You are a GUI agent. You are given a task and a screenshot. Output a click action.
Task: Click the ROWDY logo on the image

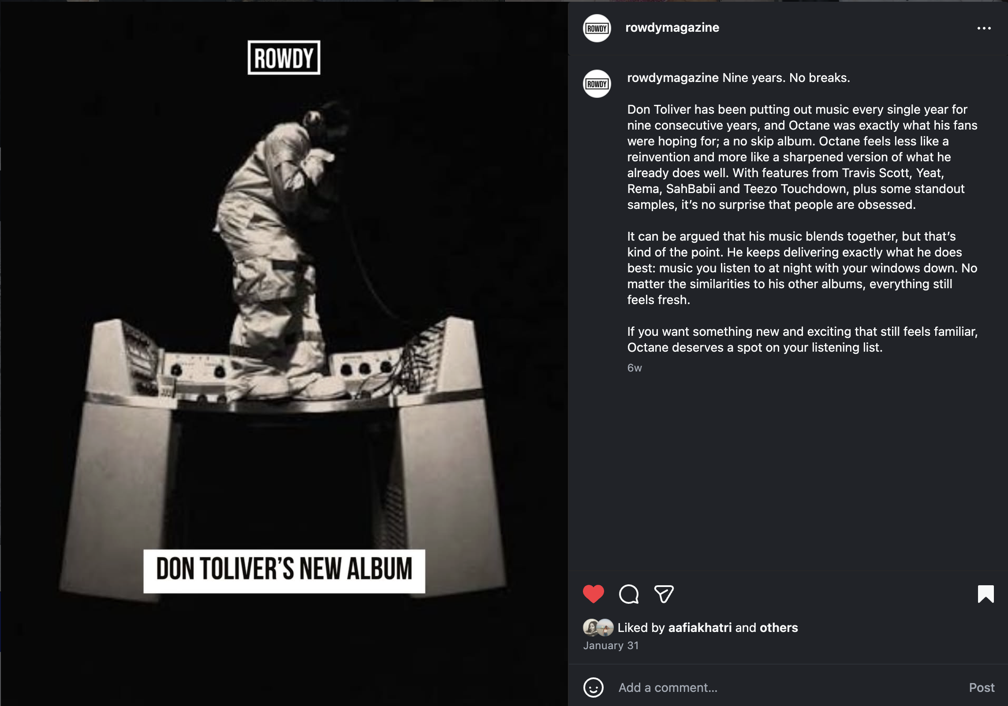[284, 58]
